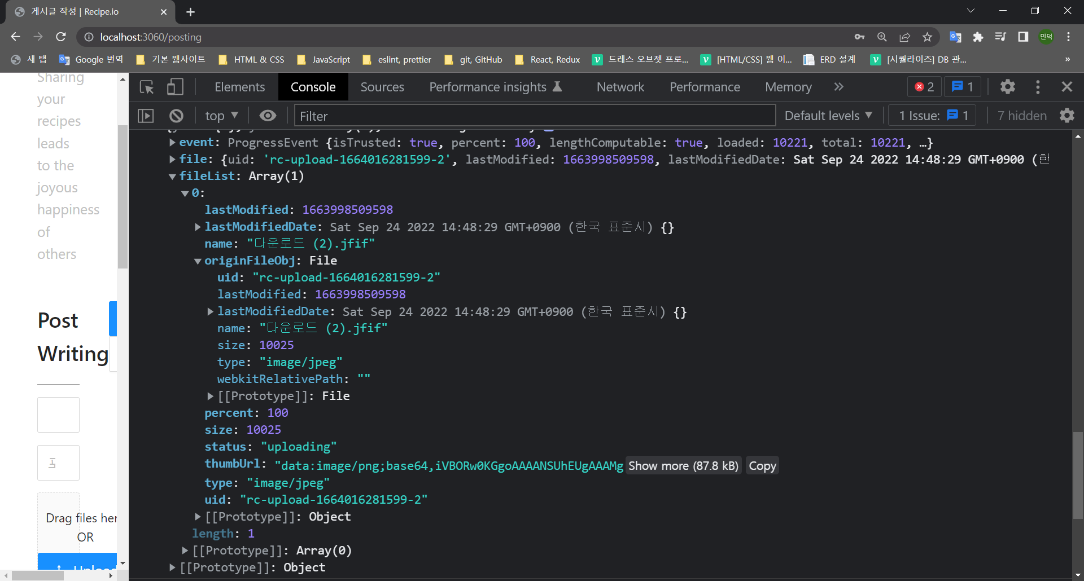The height and width of the screenshot is (581, 1084).
Task: Open Chrome three-dot menu
Action: (x=1068, y=37)
